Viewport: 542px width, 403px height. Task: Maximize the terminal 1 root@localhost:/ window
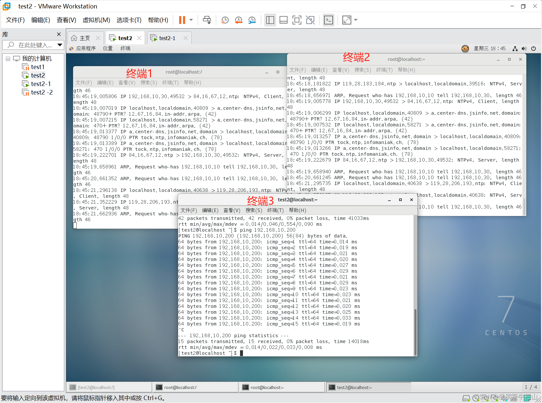(278, 72)
